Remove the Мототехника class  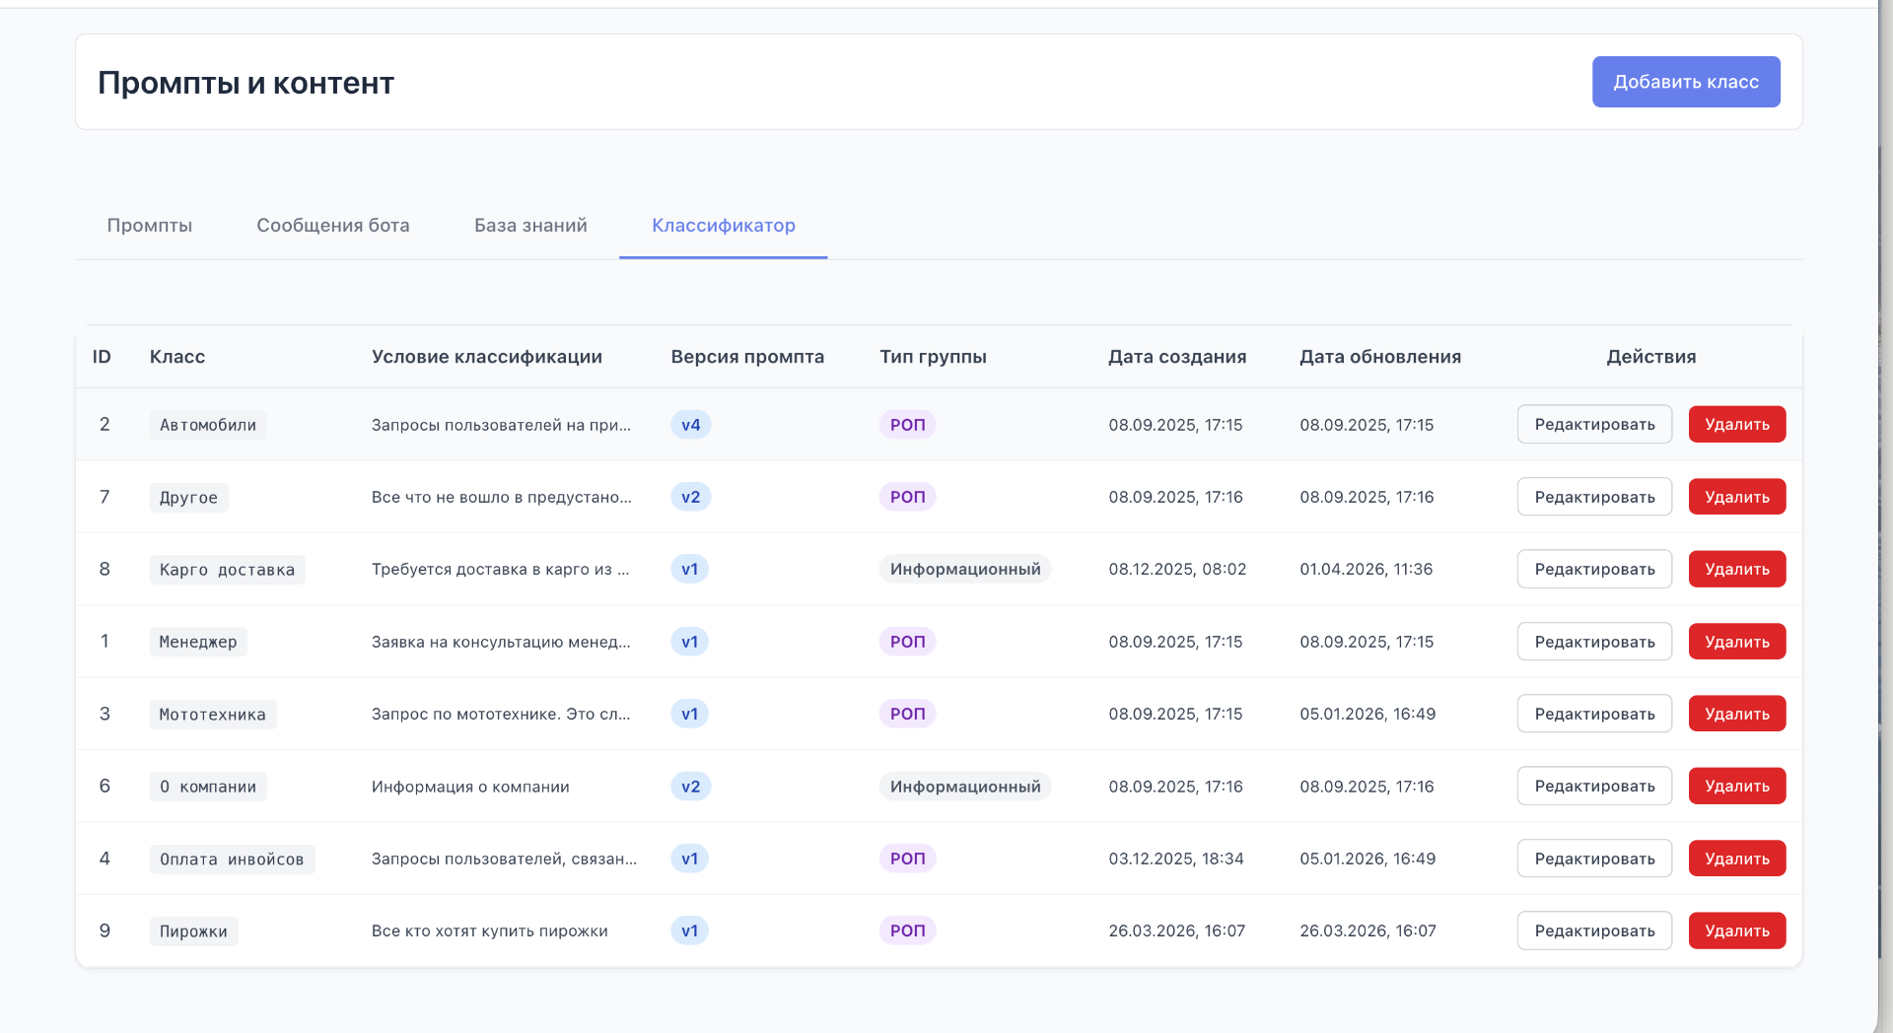(x=1737, y=714)
